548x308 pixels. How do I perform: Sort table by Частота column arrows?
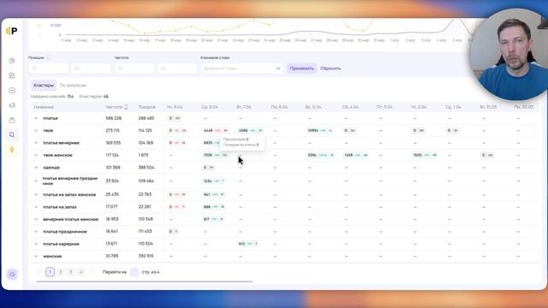(x=126, y=107)
